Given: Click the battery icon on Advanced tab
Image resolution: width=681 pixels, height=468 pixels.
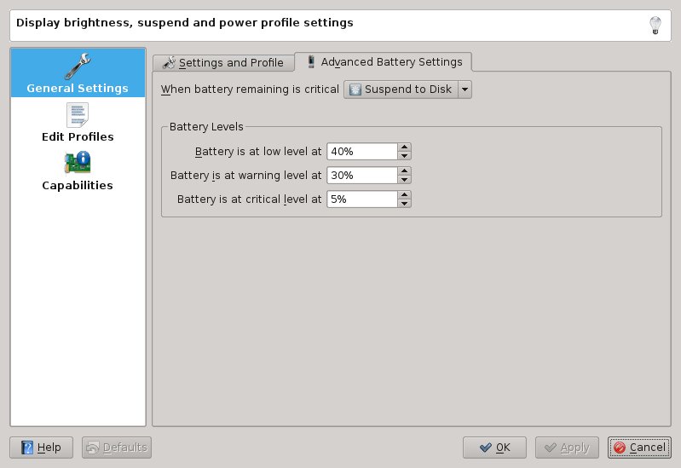Looking at the screenshot, I should 311,61.
